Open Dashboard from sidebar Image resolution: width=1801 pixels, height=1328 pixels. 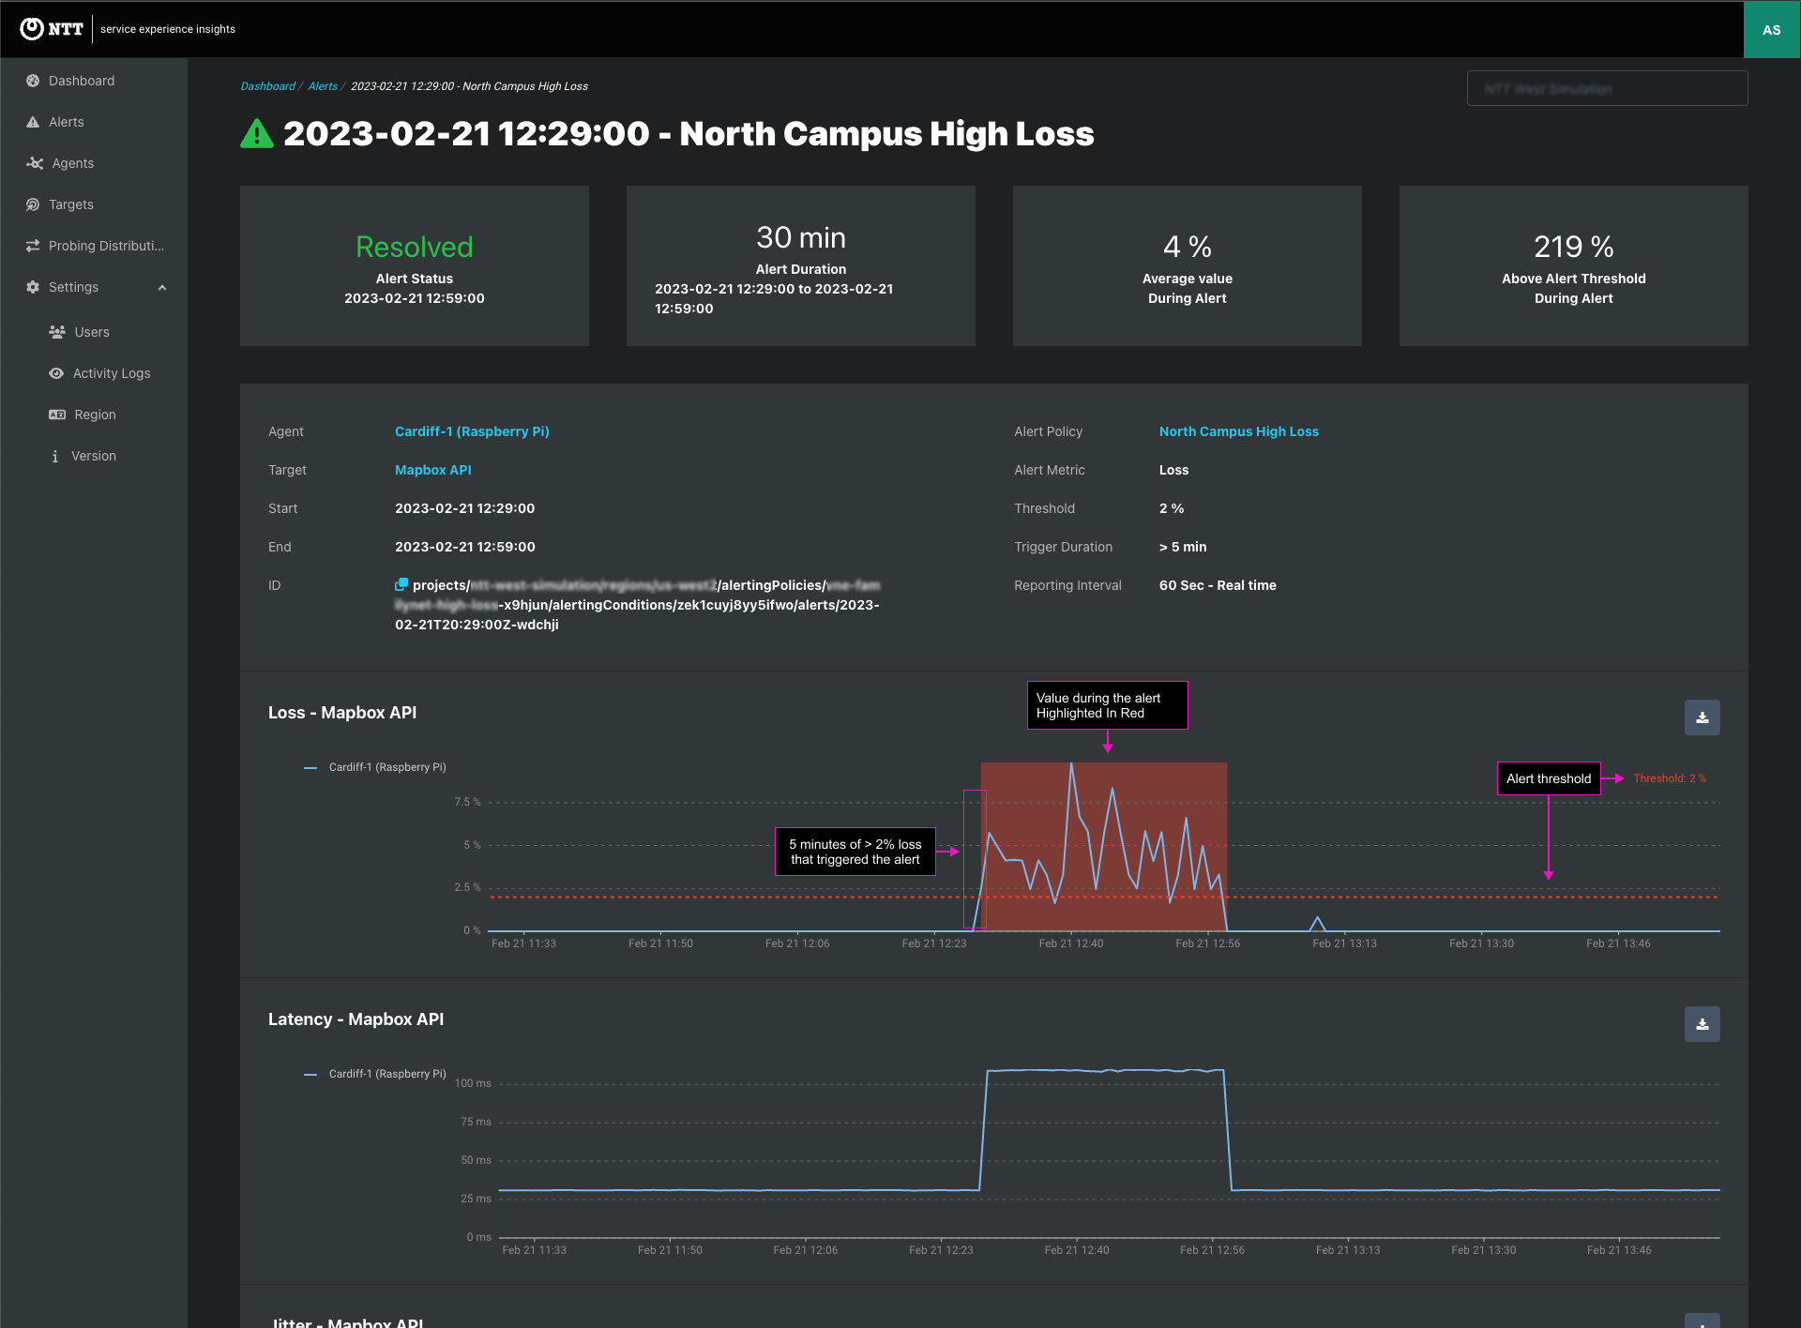(82, 81)
